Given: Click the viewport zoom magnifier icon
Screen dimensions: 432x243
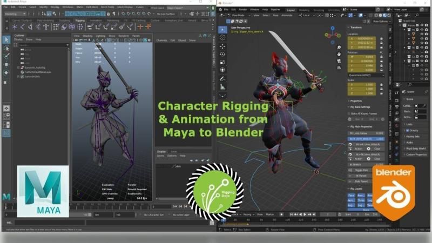Looking at the screenshot, I should point(339,48).
